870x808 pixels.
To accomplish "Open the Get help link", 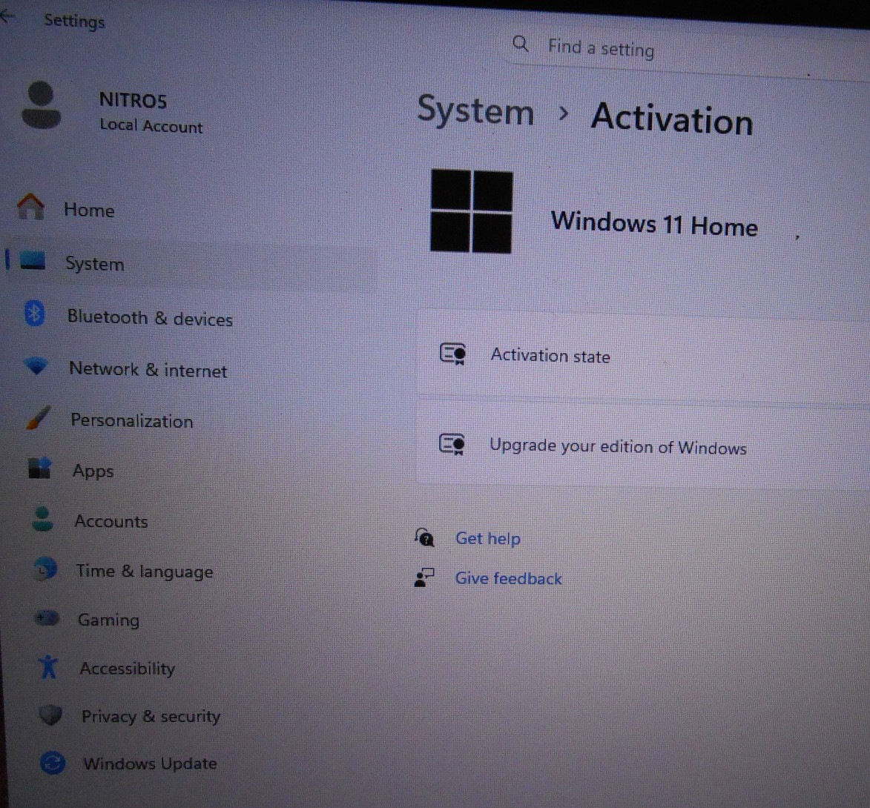I will 488,538.
